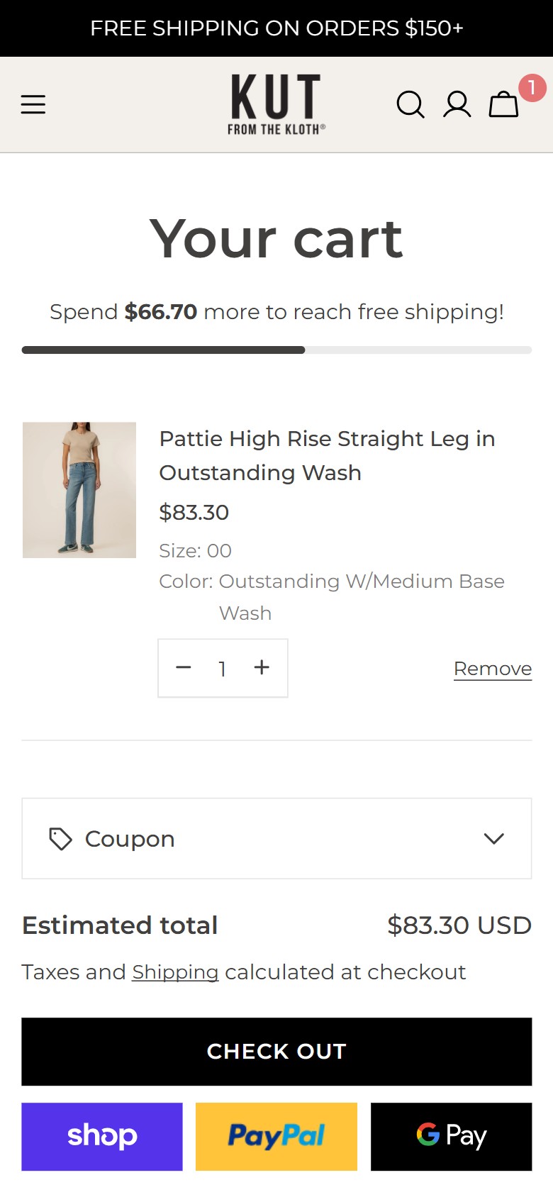Open the account profile icon
The height and width of the screenshot is (1197, 553).
[x=457, y=104]
